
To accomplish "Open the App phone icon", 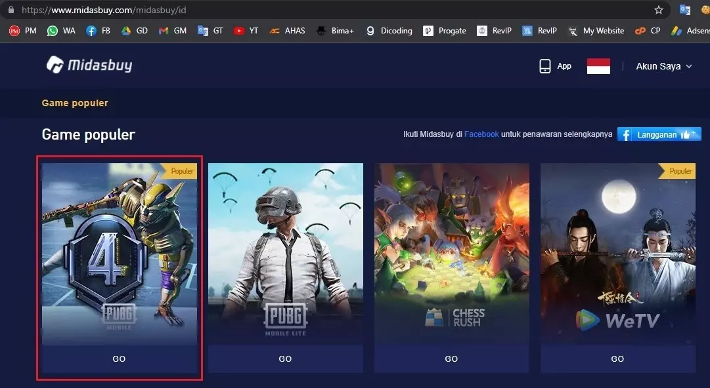I will pos(544,66).
